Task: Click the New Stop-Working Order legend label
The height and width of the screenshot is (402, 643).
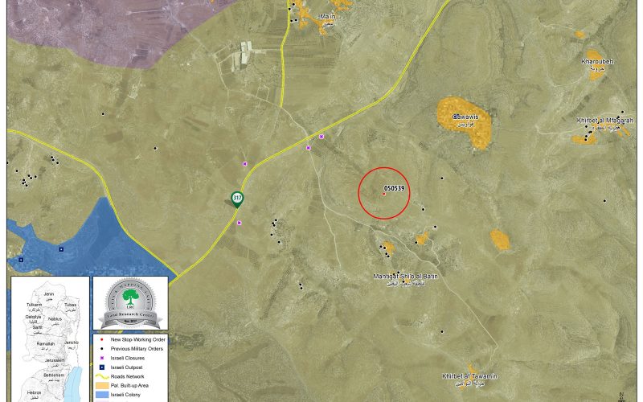Action: point(137,339)
